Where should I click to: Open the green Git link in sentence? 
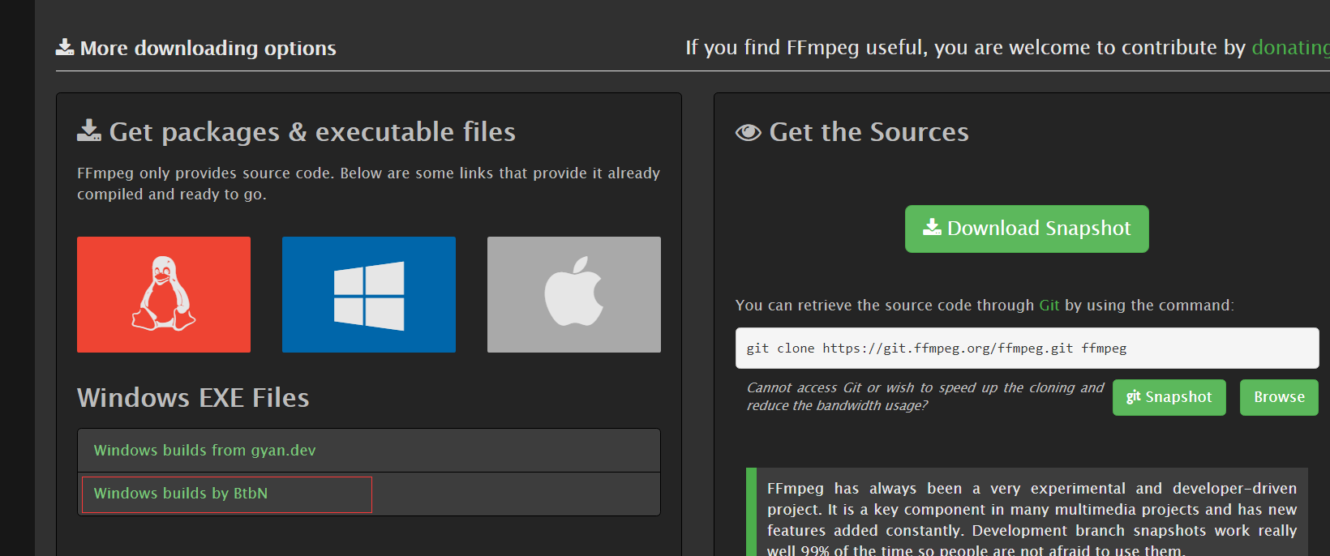pyautogui.click(x=1049, y=306)
